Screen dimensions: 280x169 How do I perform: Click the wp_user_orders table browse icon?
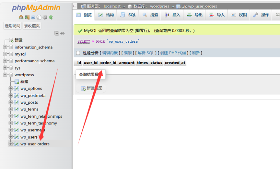pyautogui.click(x=17, y=144)
